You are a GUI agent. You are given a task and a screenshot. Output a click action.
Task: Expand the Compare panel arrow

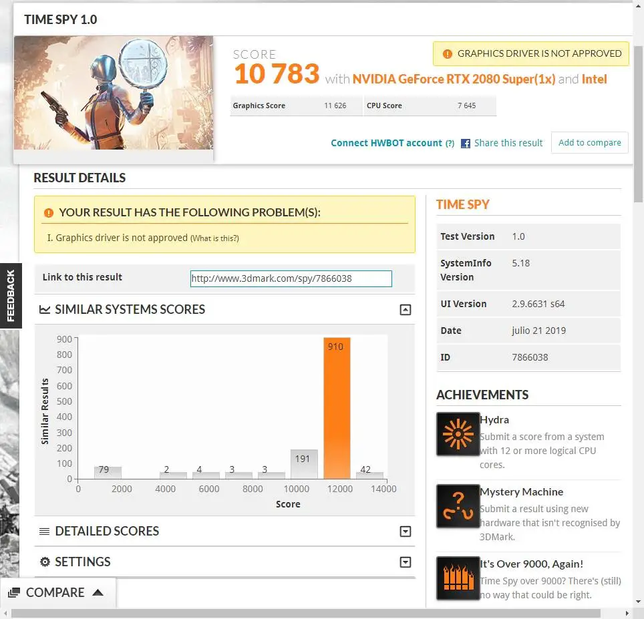pos(98,592)
